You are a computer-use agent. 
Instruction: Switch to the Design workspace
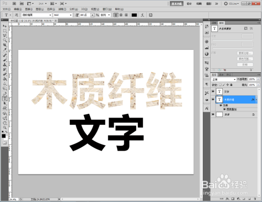coord(189,4)
